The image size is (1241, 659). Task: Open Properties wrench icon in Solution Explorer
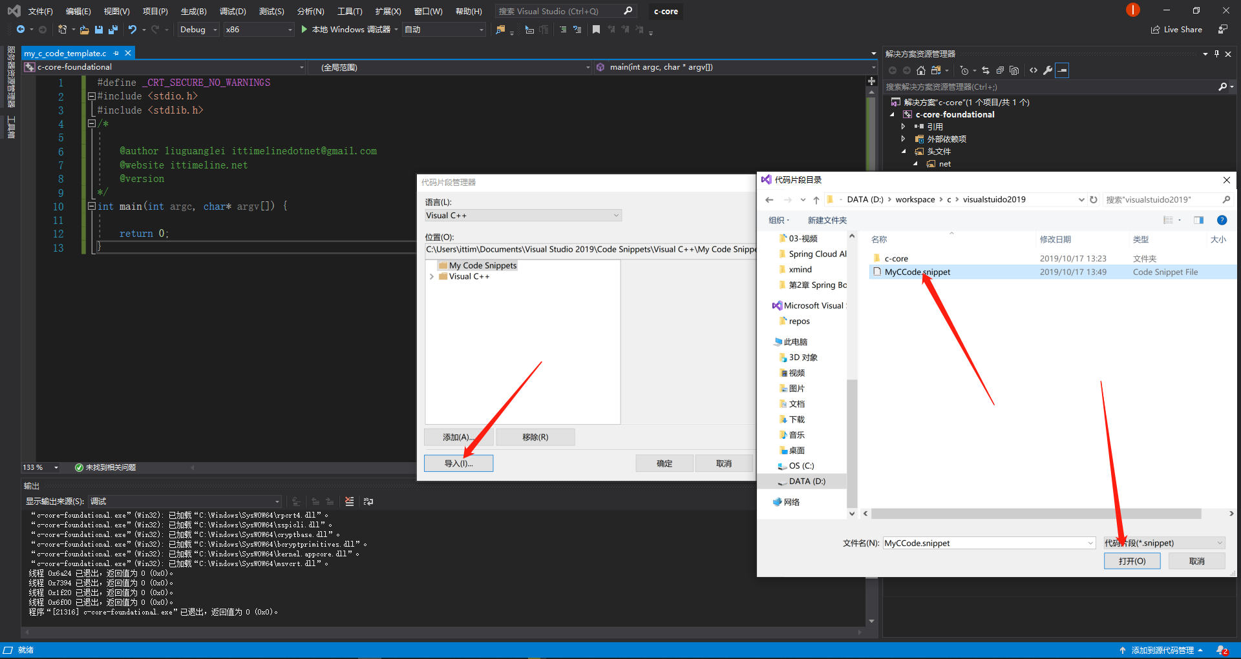point(1048,70)
